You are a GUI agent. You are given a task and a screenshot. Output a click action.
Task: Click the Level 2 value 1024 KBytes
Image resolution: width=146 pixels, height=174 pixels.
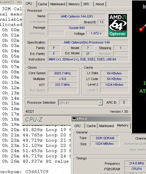point(115,85)
